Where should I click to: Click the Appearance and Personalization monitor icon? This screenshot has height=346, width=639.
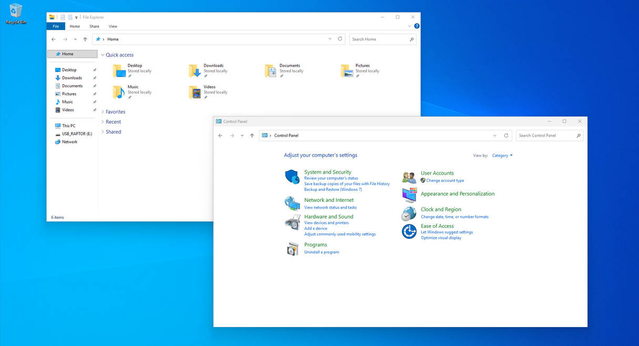[409, 195]
